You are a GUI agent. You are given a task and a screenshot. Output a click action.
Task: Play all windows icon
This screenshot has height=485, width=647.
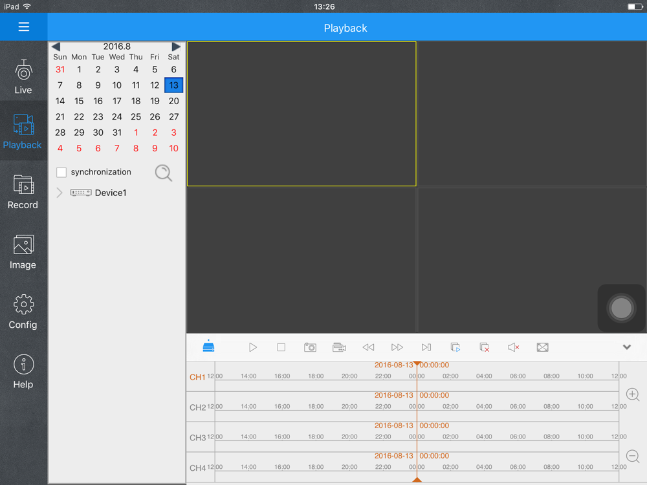(455, 347)
